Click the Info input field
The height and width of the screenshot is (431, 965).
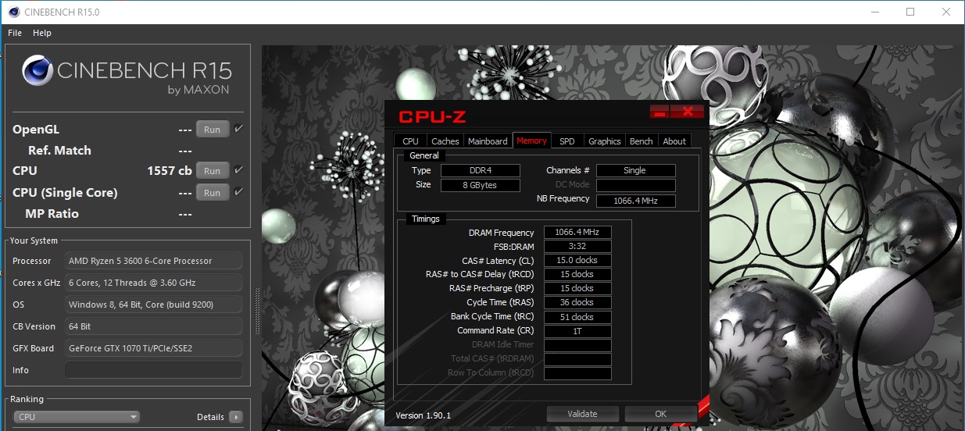click(153, 370)
